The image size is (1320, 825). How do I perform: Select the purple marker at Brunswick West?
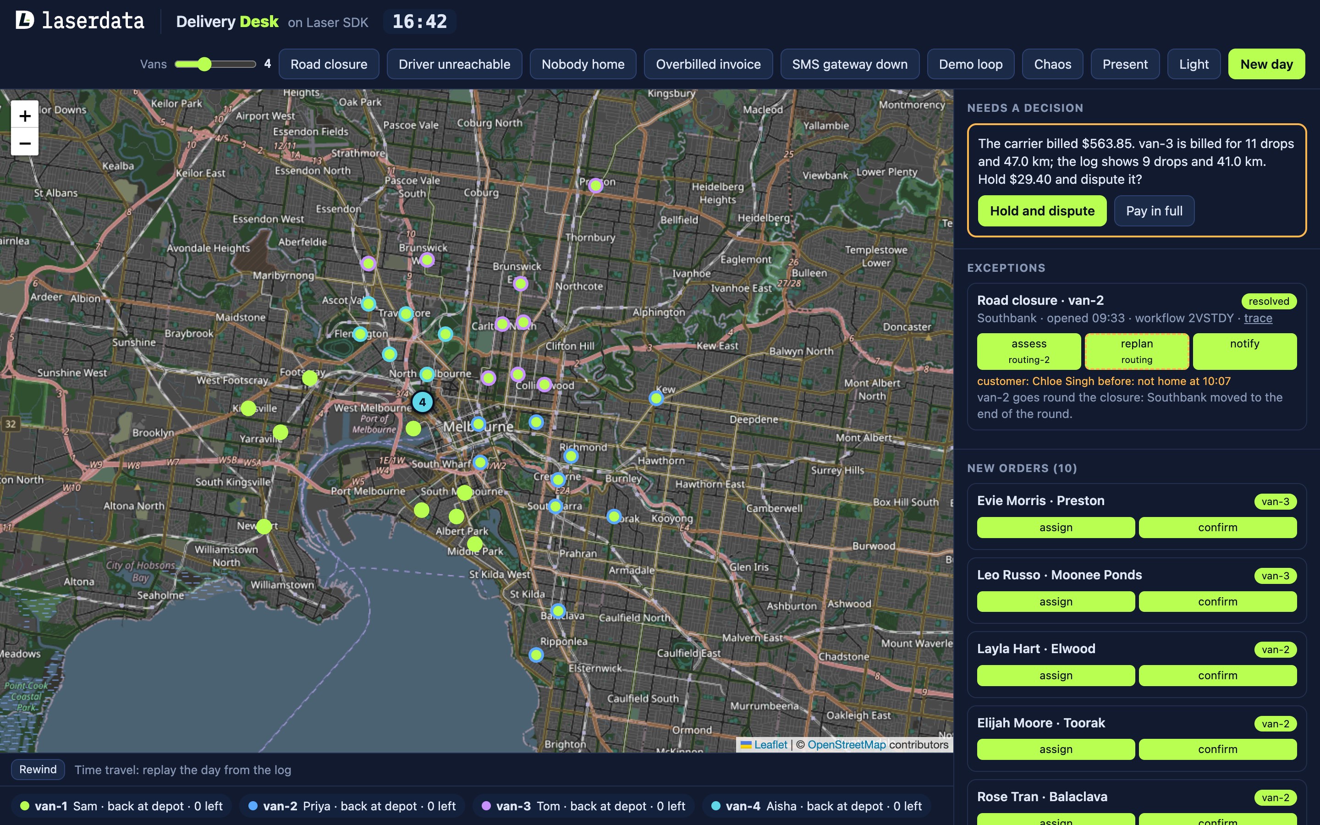coord(427,260)
